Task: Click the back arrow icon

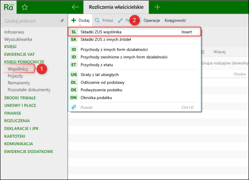Action: coord(75,7)
